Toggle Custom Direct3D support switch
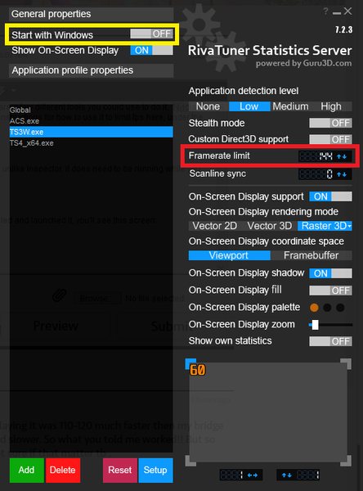The image size is (363, 491). pyautogui.click(x=331, y=139)
